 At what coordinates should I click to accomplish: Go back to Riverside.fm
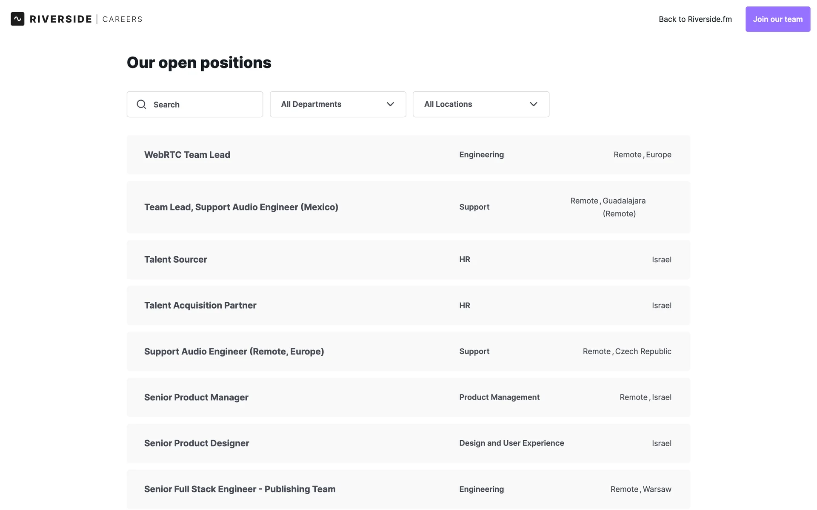click(x=695, y=19)
